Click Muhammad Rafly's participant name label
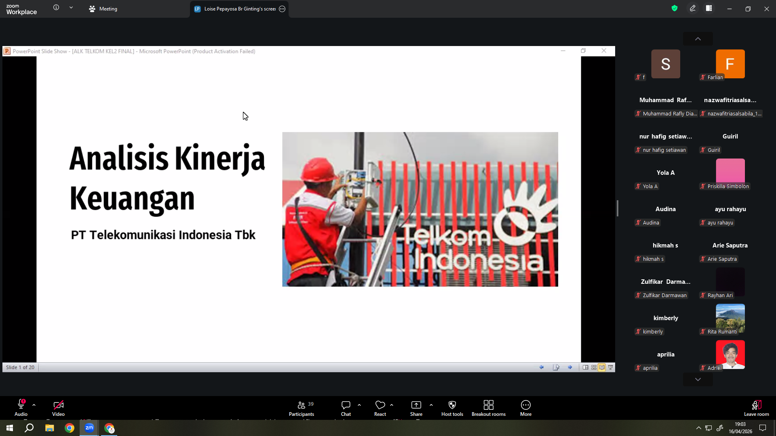This screenshot has height=436, width=776. coord(666,114)
